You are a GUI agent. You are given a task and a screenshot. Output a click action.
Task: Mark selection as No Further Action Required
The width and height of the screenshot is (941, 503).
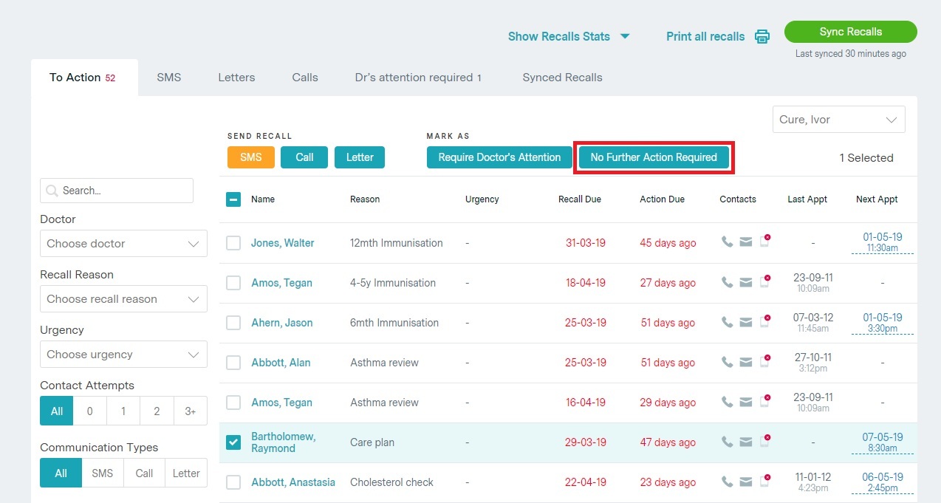(654, 157)
